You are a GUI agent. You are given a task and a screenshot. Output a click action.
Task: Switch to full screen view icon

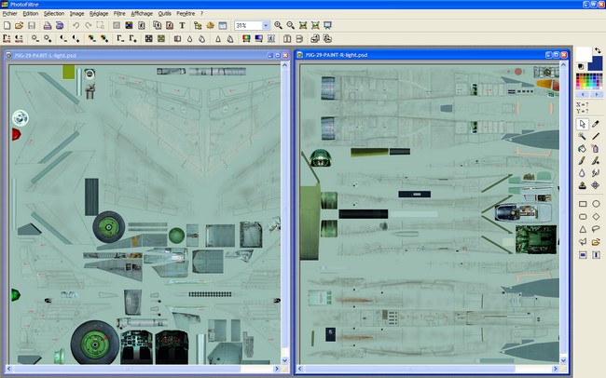(328, 25)
